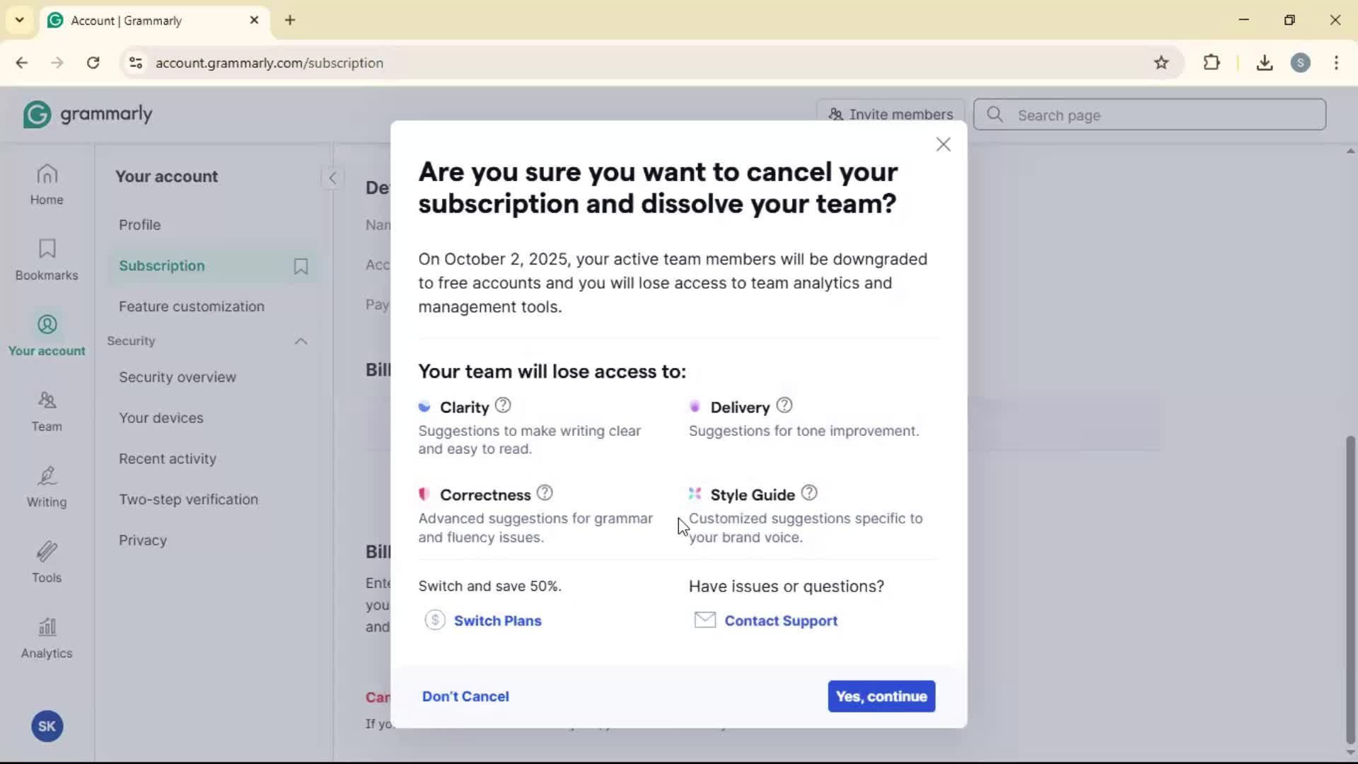Screen dimensions: 1358x764
Task: Select Two-step verification menu item
Action: point(188,499)
